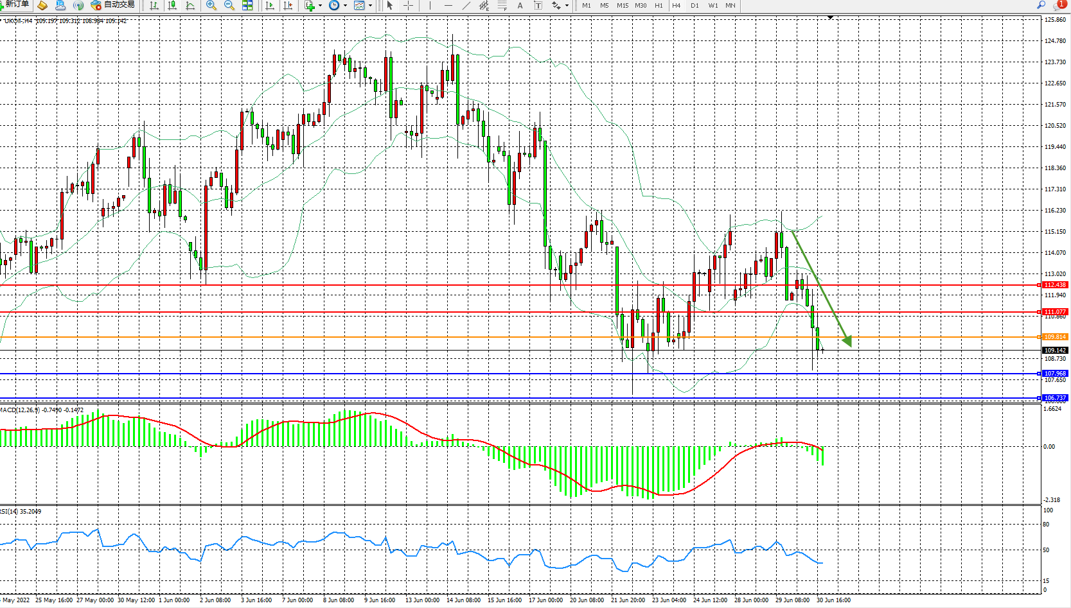
Task: Click the New Order (新订单) button
Action: pyautogui.click(x=15, y=5)
